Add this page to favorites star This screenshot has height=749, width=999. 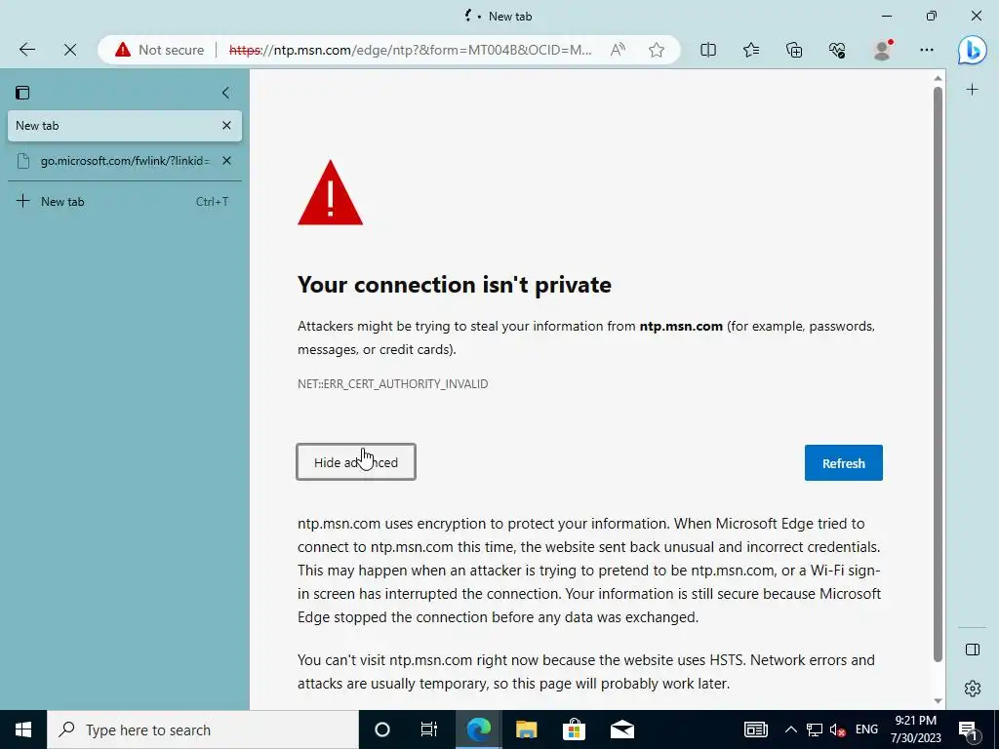(657, 50)
